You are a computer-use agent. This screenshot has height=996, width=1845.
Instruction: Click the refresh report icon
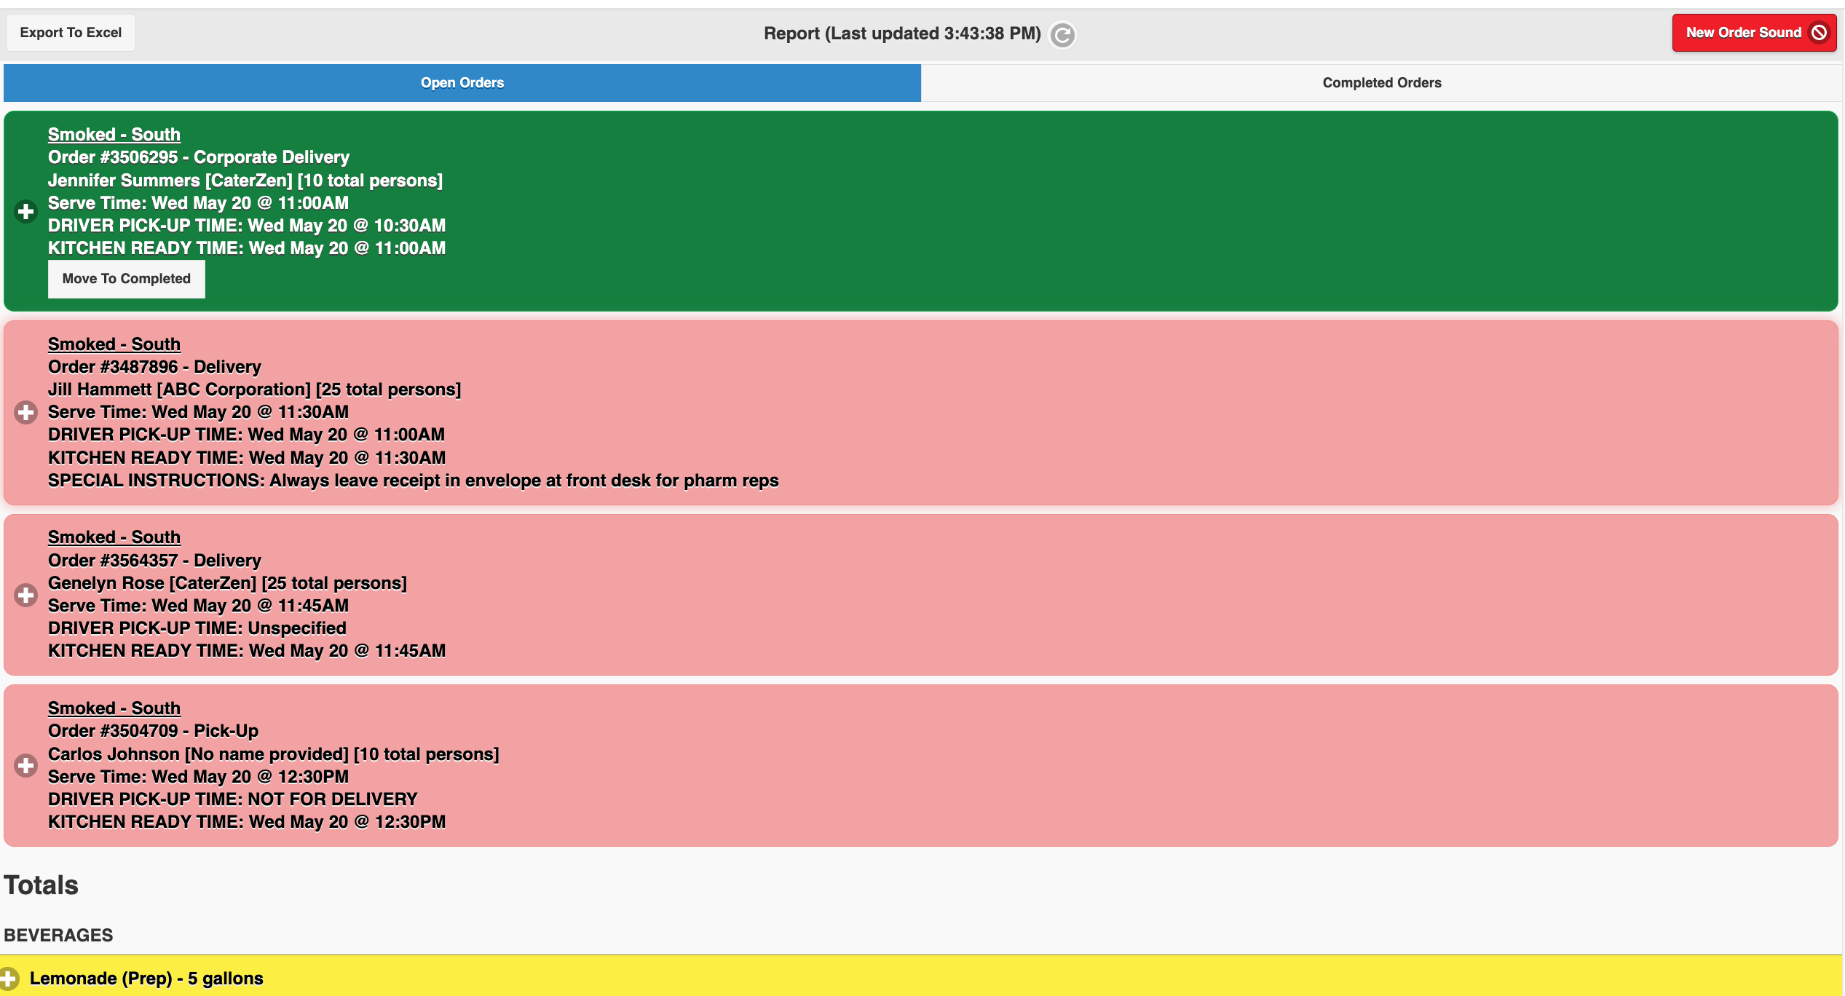click(x=1062, y=34)
